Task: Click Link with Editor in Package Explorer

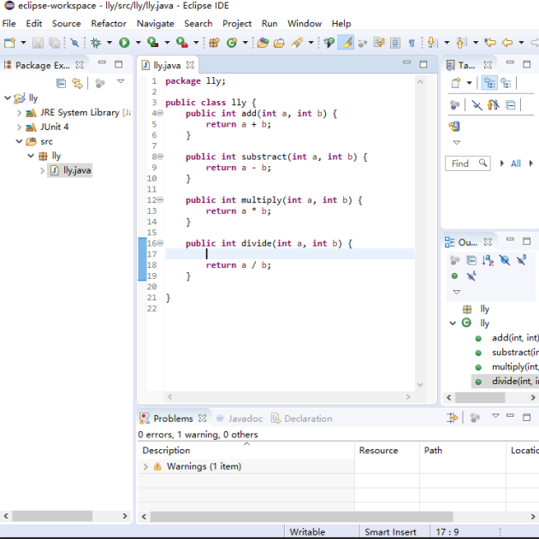Action: (77, 83)
